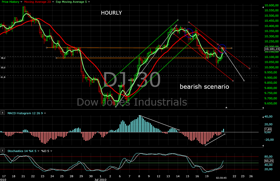Open the Moving Average 20 dropdown arrow
280x181 pixels.
click(53, 2)
